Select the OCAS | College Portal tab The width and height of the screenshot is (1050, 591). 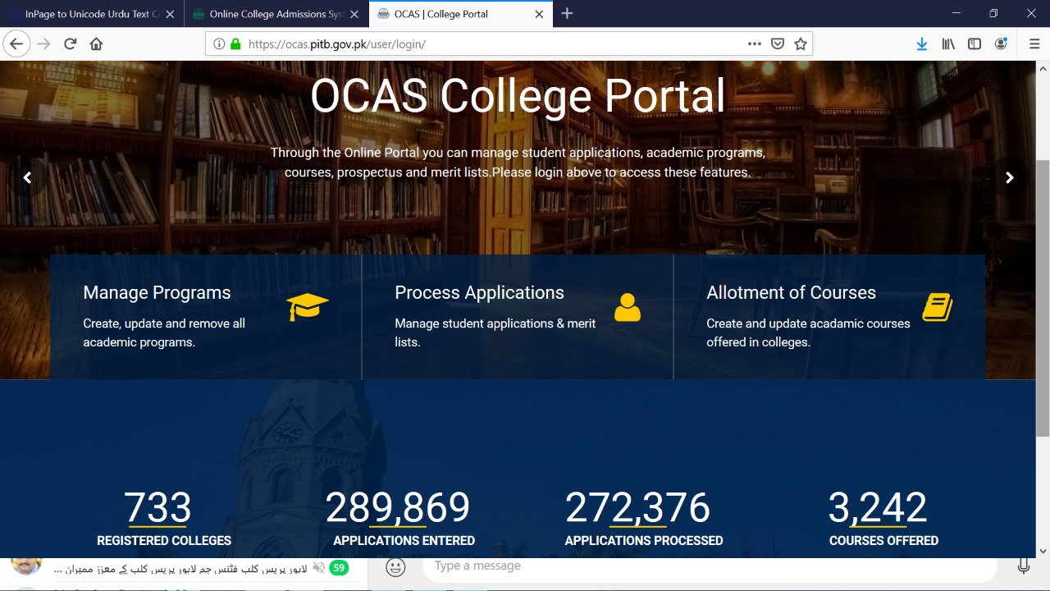coord(460,14)
